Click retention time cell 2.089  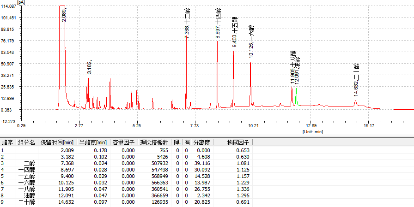point(67,150)
